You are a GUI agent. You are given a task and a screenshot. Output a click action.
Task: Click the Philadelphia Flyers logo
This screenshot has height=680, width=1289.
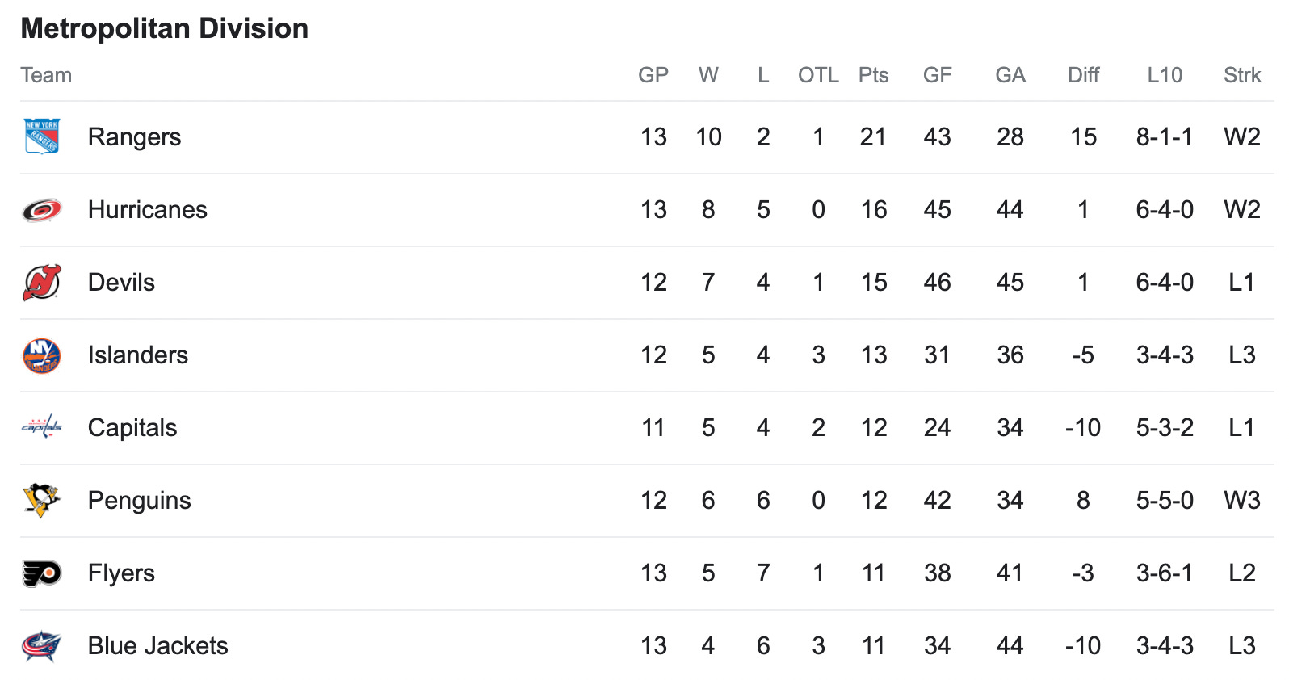click(x=42, y=573)
